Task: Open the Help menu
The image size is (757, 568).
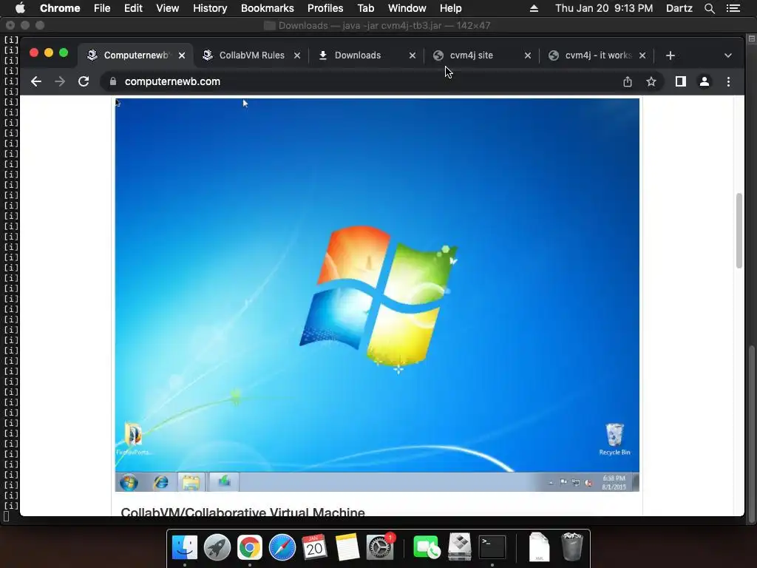Action: (x=450, y=8)
